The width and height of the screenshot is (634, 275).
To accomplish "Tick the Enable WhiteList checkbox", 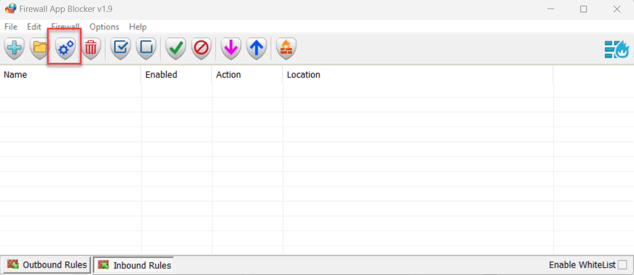I will (x=623, y=265).
